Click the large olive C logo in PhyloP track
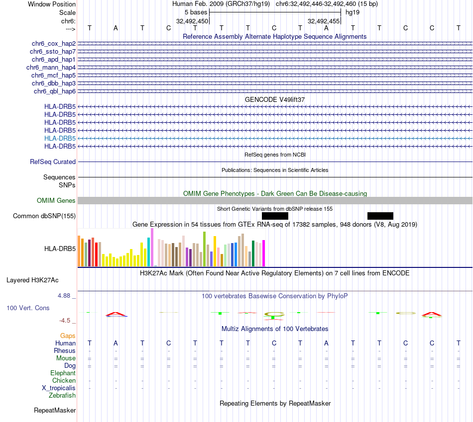This screenshot has width=473, height=422. [274, 314]
